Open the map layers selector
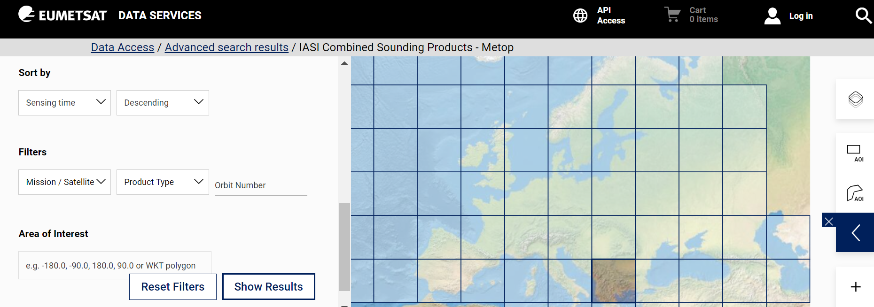The height and width of the screenshot is (307, 874). coord(855,99)
